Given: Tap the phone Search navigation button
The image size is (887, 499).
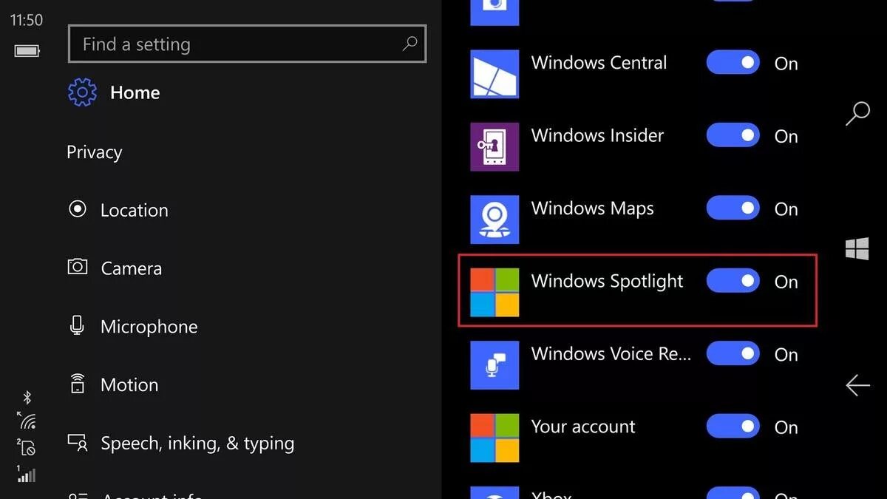Looking at the screenshot, I should [857, 115].
